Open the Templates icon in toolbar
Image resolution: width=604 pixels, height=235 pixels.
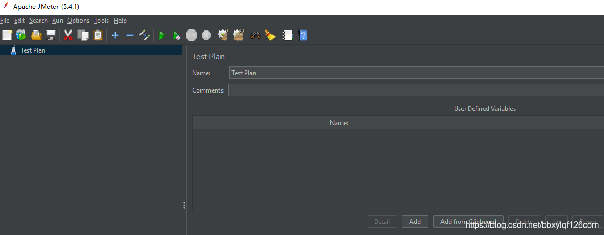(x=21, y=35)
